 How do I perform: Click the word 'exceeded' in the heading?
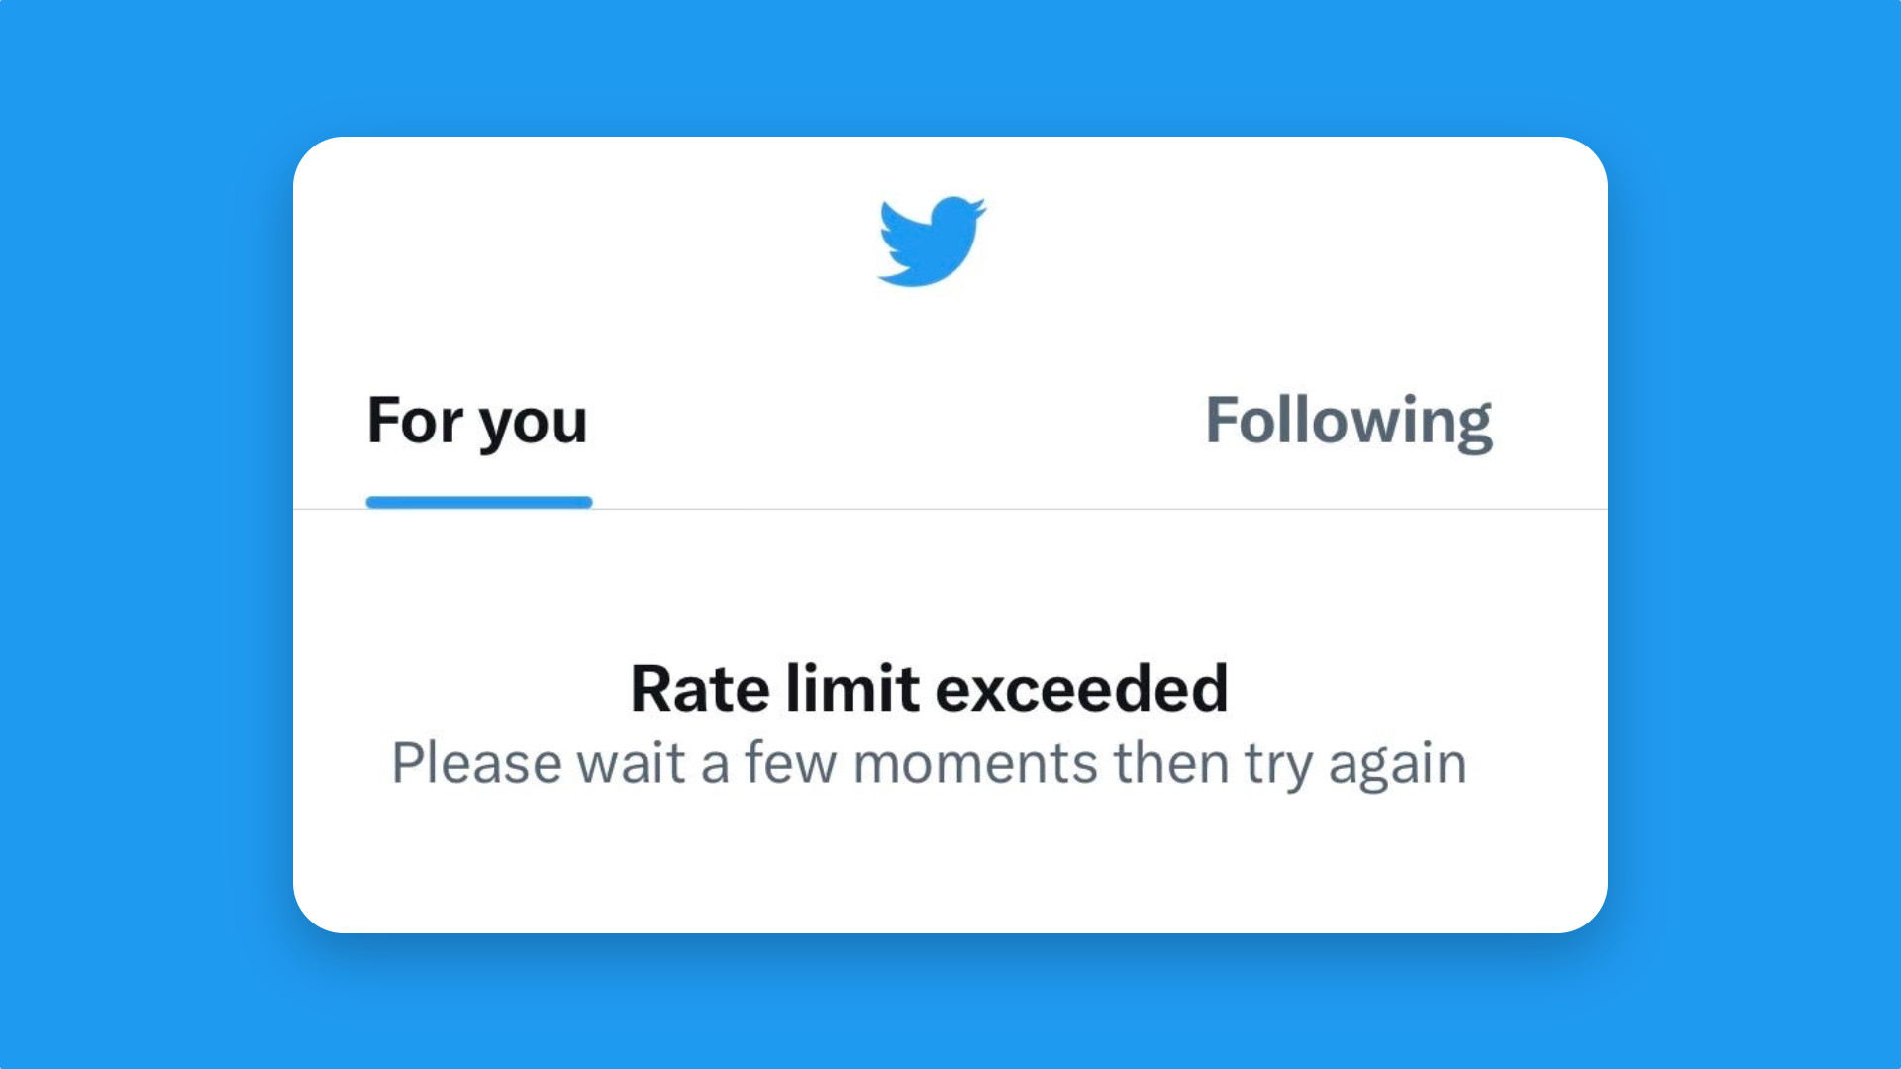[1081, 689]
